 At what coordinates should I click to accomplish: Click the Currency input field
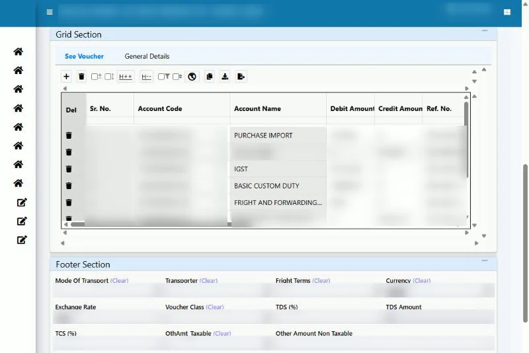coord(440,291)
